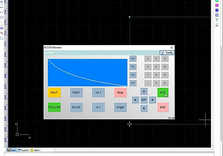Click the SLOW speed button
The image size is (223, 156).
click(x=76, y=107)
